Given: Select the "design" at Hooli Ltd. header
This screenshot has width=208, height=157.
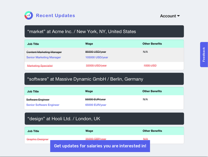Looking at the screenshot, I should tap(104, 119).
